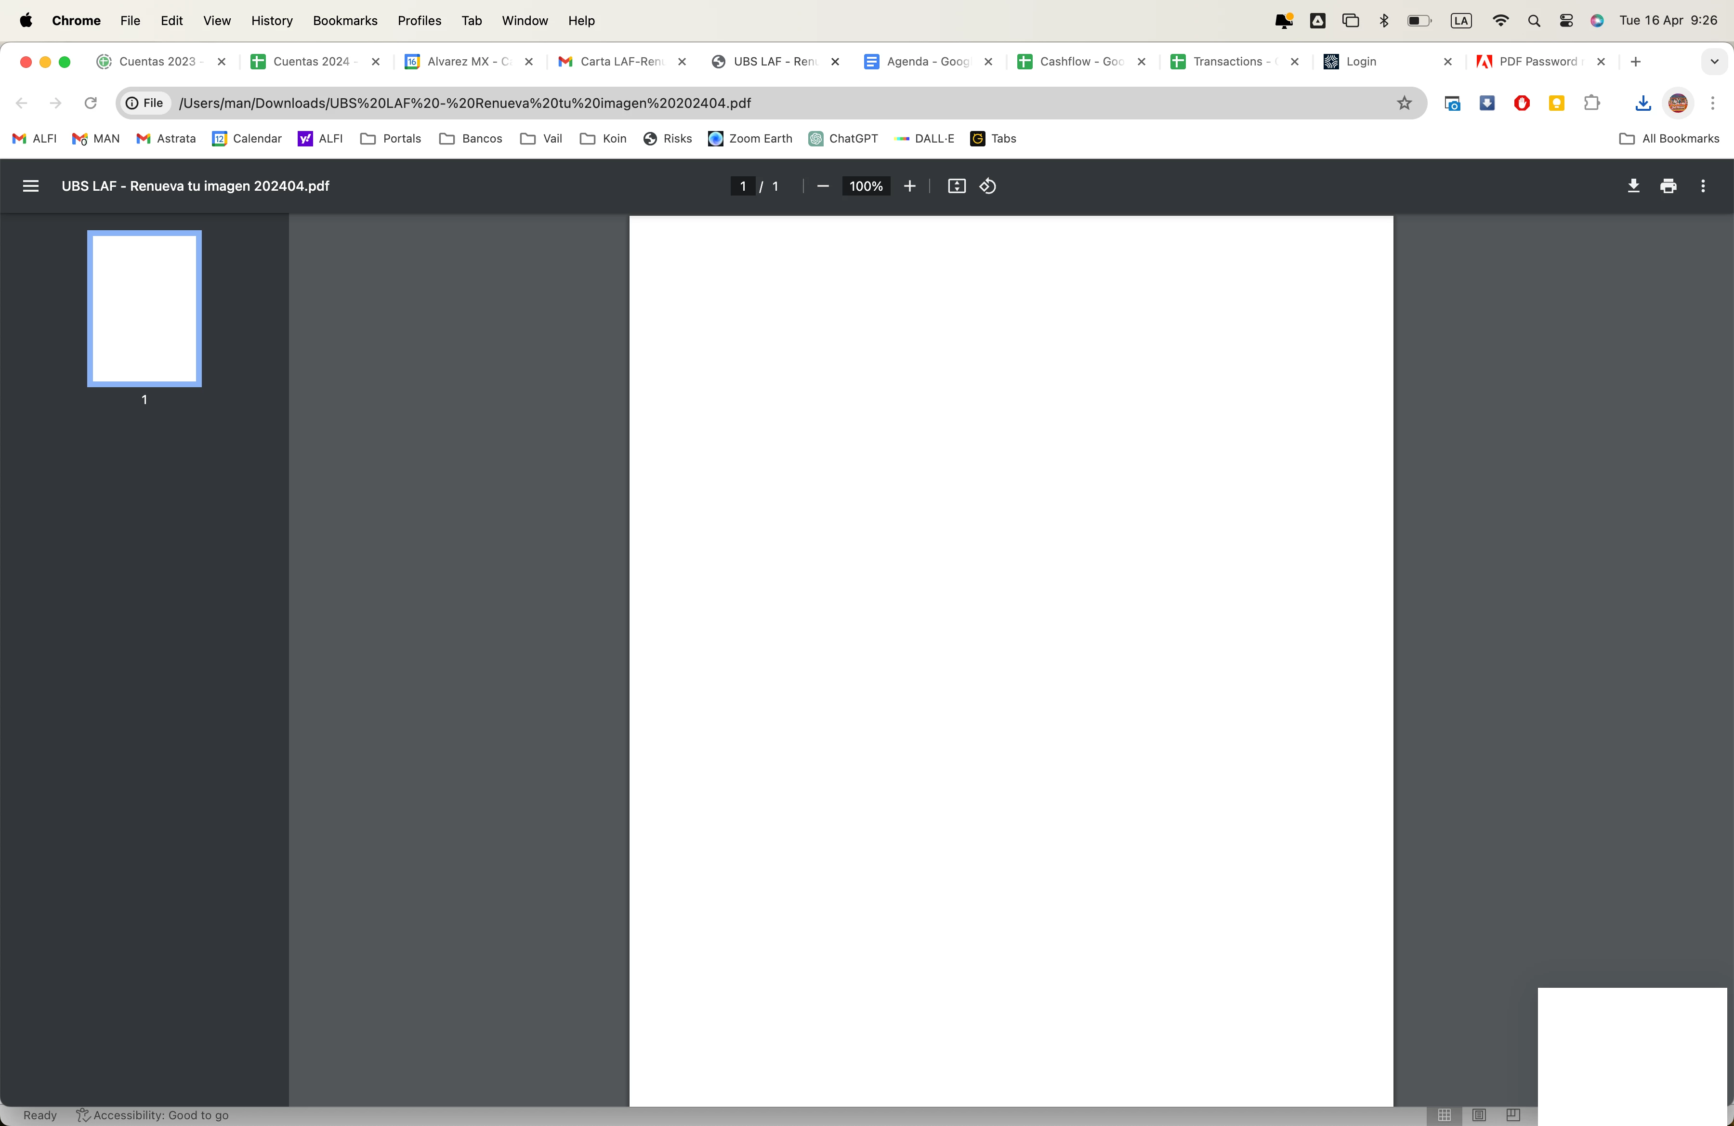Click Fit to page icon
Screen dimensions: 1734x1126
click(956, 186)
